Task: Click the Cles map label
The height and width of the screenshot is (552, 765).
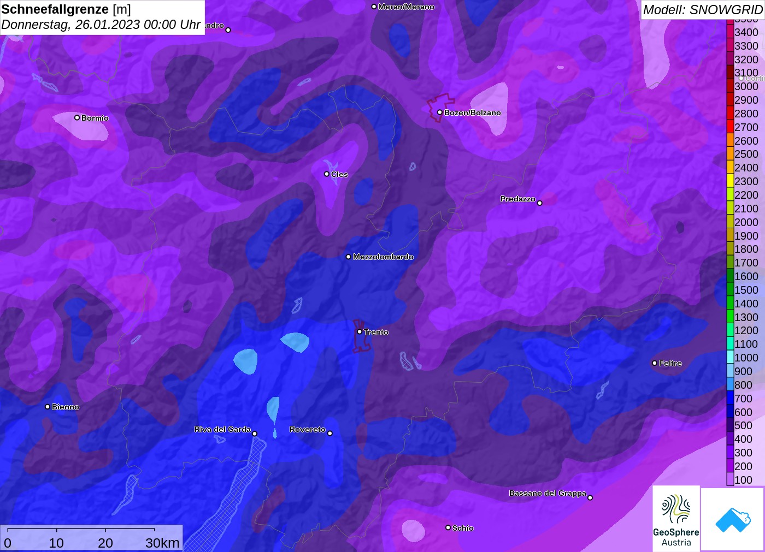Action: coord(339,174)
